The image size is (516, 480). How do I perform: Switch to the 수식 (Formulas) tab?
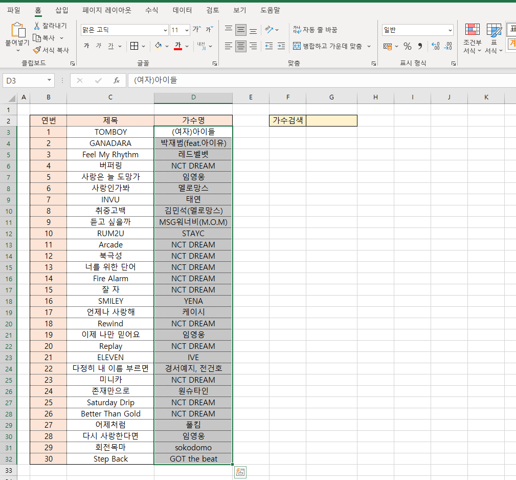152,10
